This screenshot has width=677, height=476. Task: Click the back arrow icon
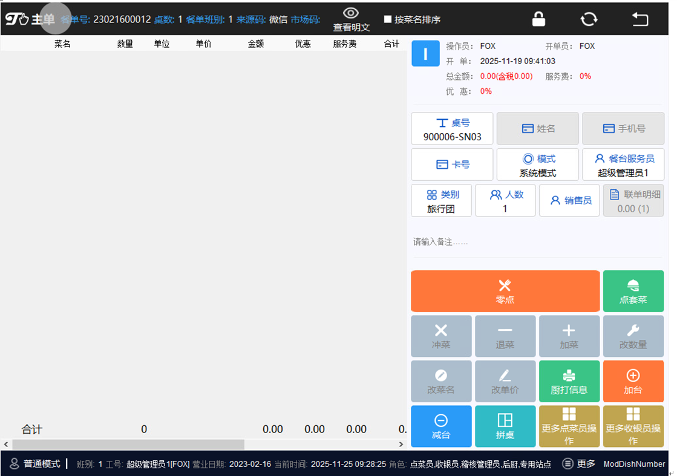639,19
